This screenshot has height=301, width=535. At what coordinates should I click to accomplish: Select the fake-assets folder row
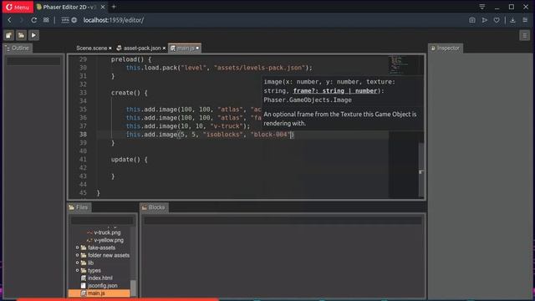point(99,247)
